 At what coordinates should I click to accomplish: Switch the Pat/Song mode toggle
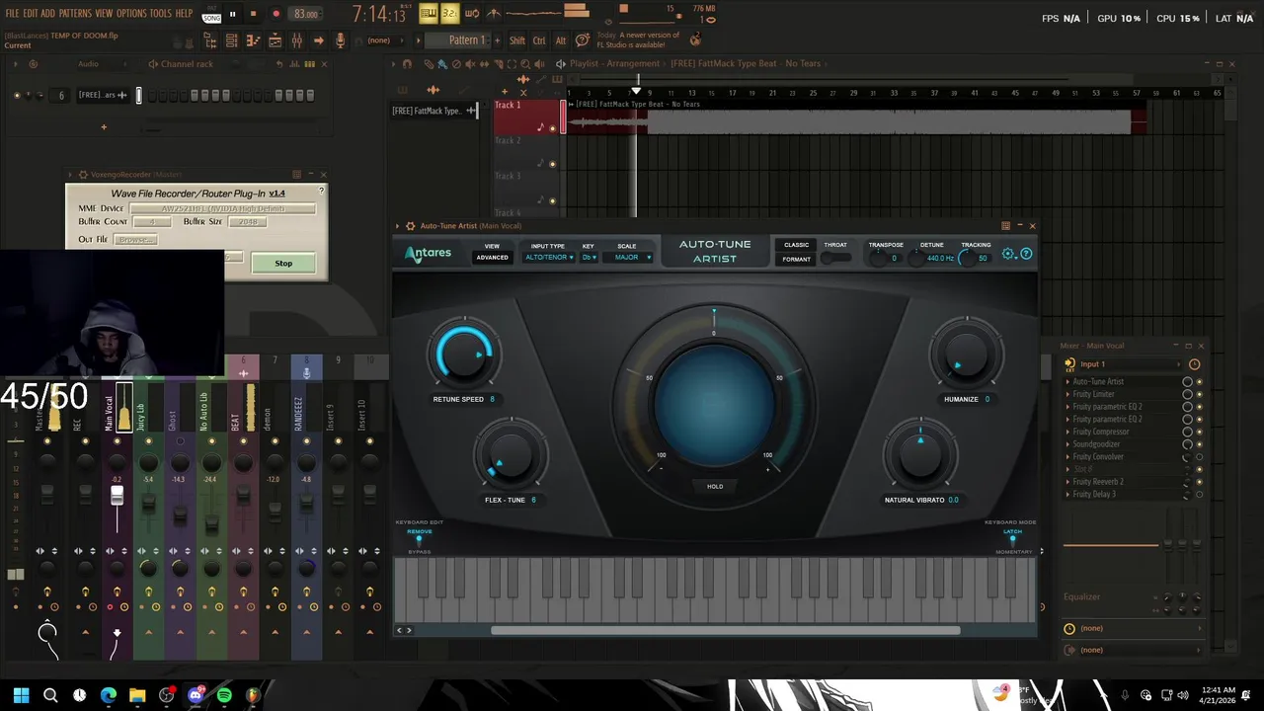[211, 14]
